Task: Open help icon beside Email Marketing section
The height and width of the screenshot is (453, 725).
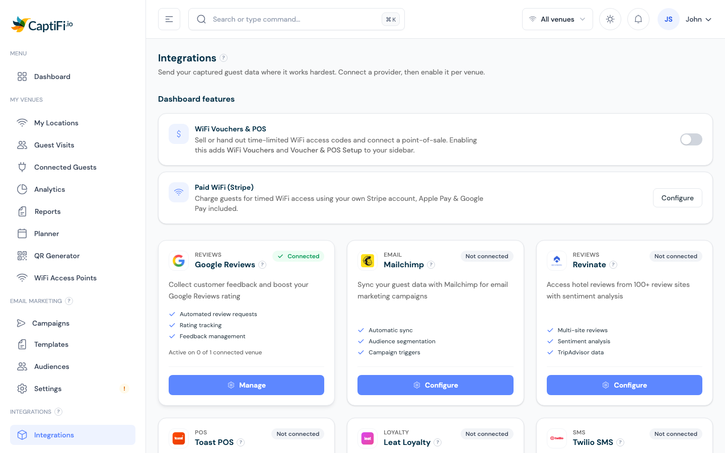Action: pyautogui.click(x=69, y=301)
